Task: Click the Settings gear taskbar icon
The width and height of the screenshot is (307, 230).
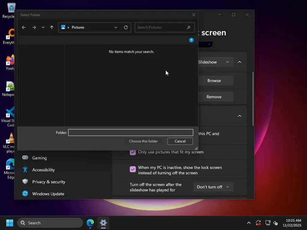Action: tap(103, 223)
